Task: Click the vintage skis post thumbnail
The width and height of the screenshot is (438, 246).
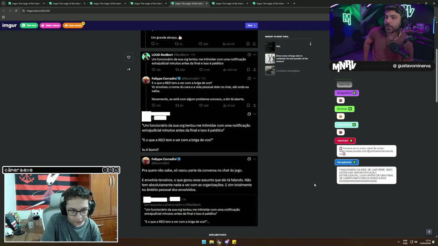Action: [x=270, y=58]
